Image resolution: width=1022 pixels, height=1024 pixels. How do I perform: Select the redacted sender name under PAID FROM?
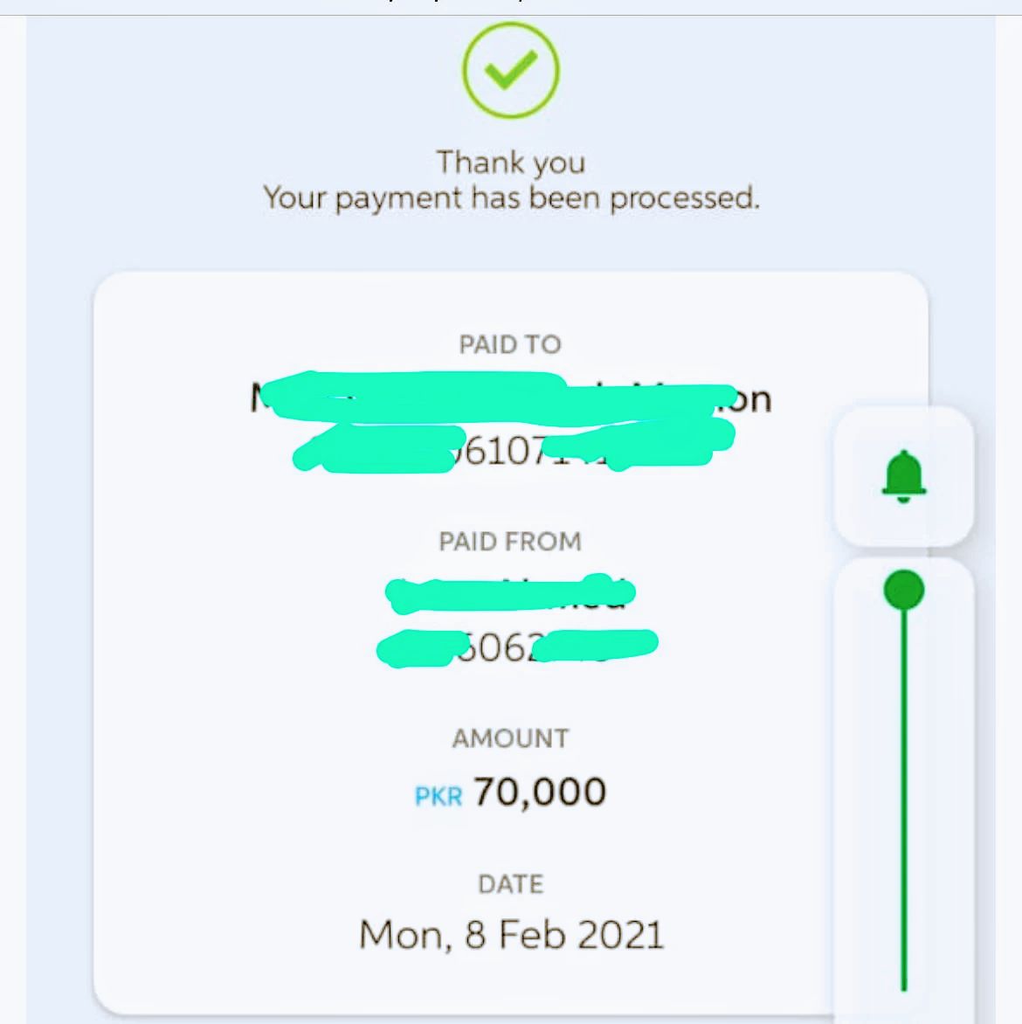coord(510,593)
